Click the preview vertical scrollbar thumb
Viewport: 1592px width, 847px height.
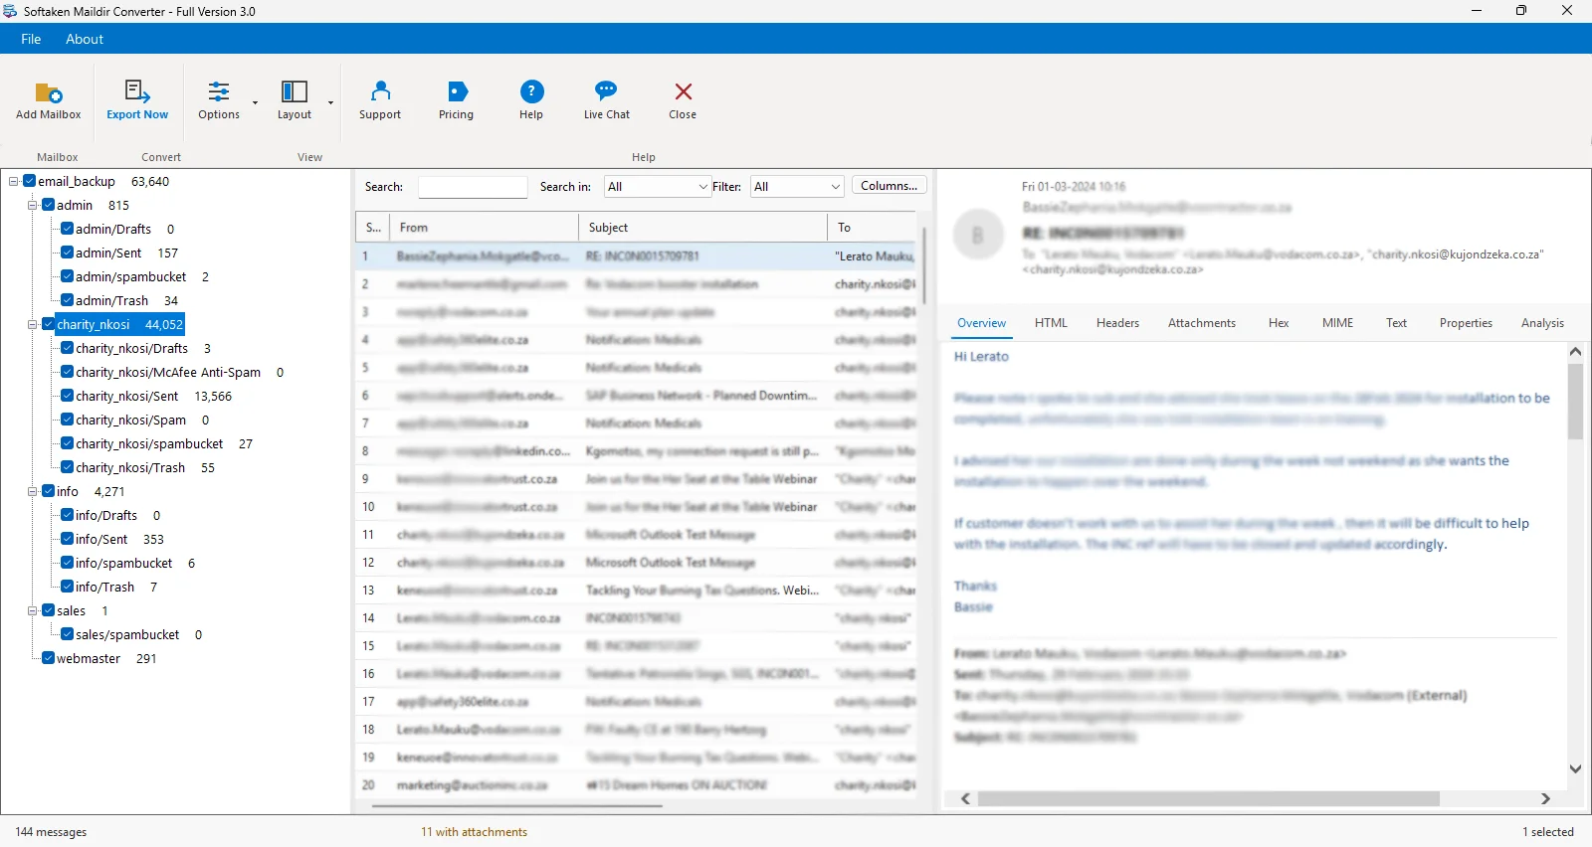pyautogui.click(x=1575, y=401)
